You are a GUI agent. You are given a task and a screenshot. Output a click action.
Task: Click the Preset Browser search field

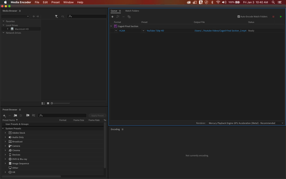coord(62,116)
